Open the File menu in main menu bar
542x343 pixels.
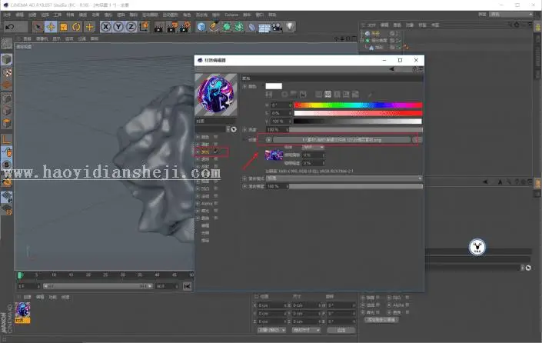click(7, 15)
